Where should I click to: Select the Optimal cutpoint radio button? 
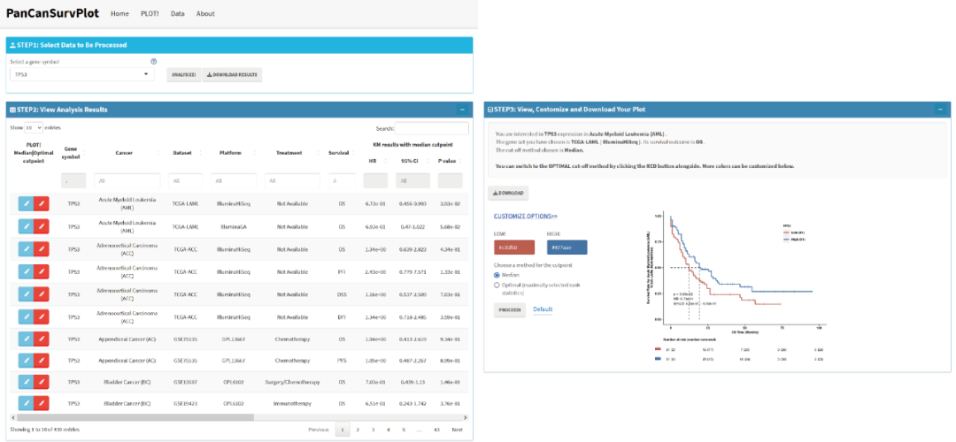(497, 285)
